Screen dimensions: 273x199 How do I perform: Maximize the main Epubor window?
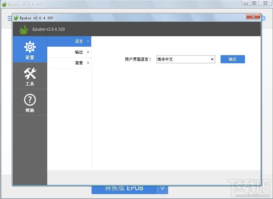254,3
